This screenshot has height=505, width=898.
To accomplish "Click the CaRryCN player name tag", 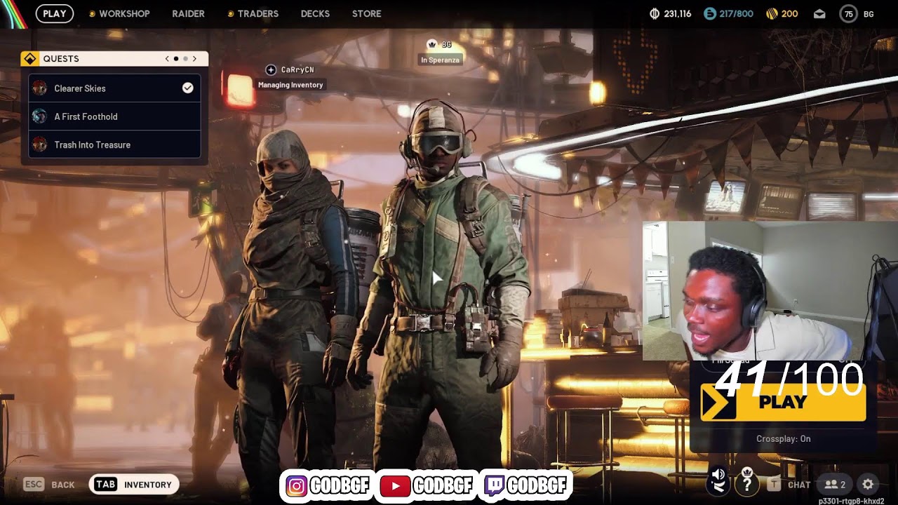I will pos(297,69).
